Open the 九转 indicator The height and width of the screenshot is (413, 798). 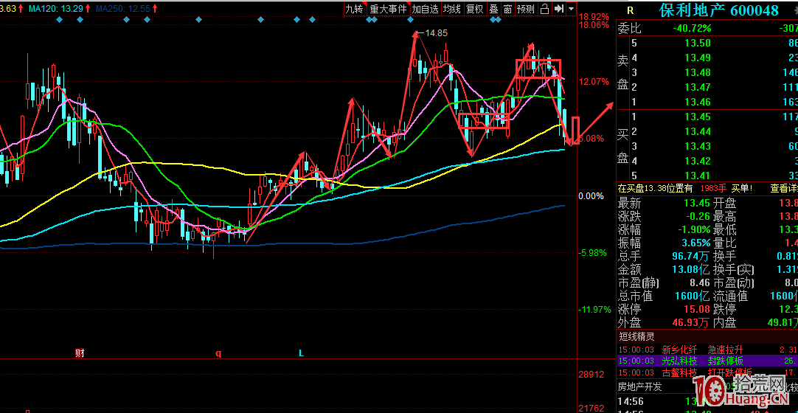(354, 9)
